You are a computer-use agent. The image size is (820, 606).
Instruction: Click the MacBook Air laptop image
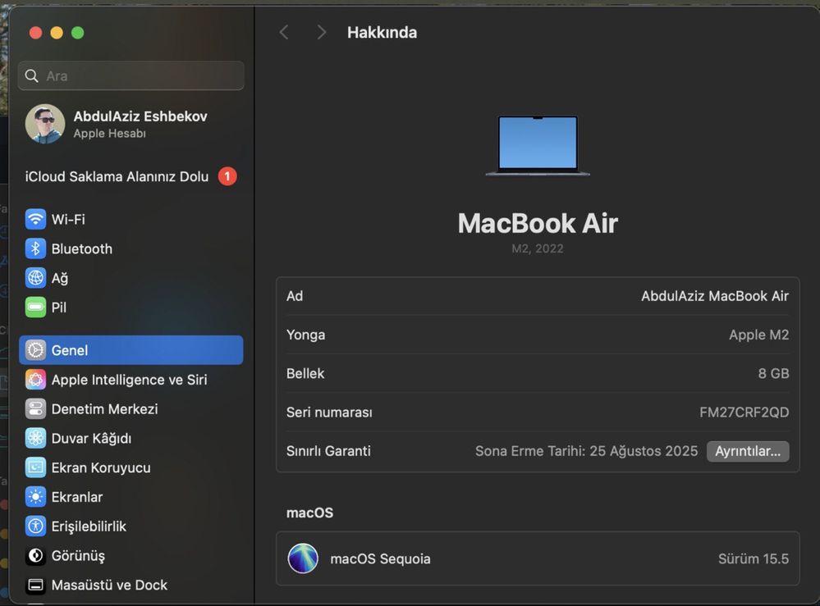(538, 146)
